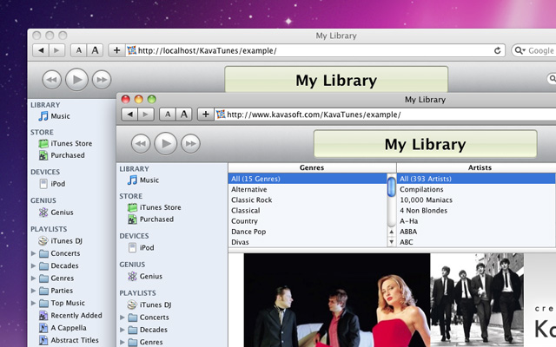556x347 pixels.
Task: Open iTunes Store in rear window sidebar
Action: (x=66, y=143)
